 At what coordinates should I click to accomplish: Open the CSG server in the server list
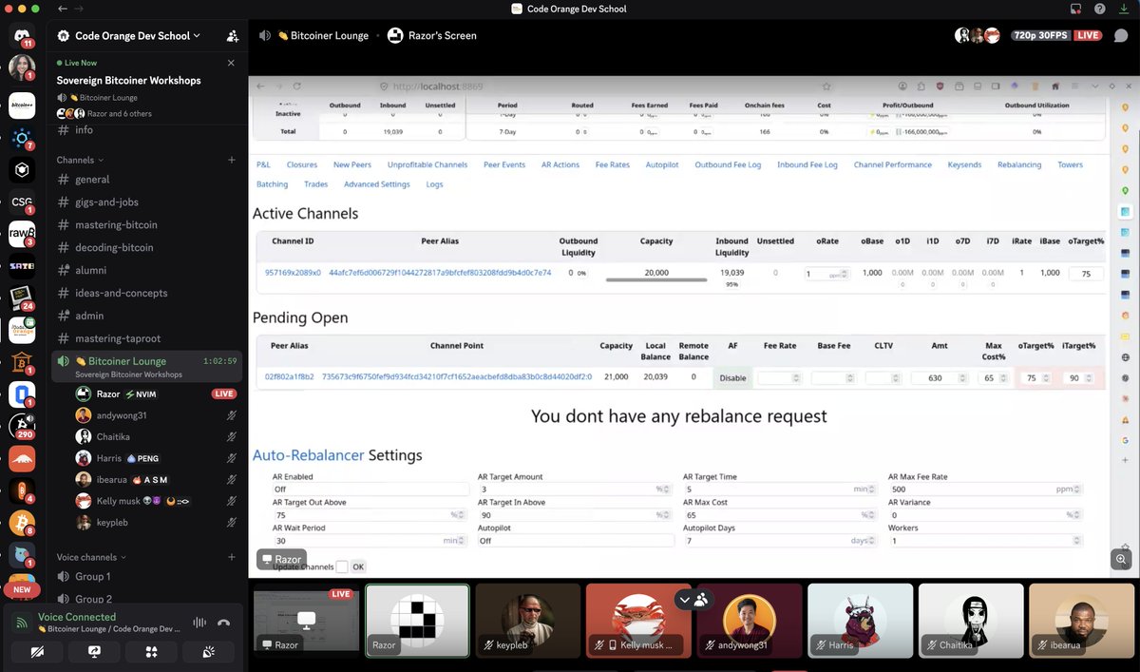[x=22, y=202]
